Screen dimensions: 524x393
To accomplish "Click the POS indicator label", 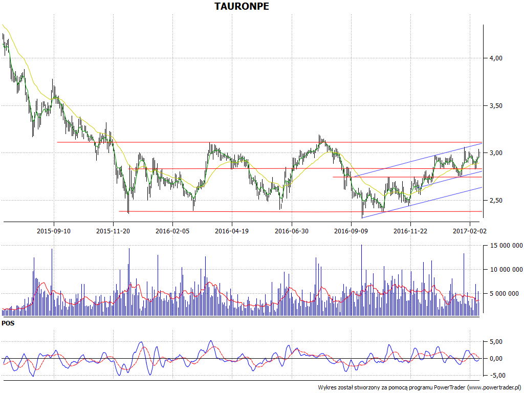I will point(8,323).
